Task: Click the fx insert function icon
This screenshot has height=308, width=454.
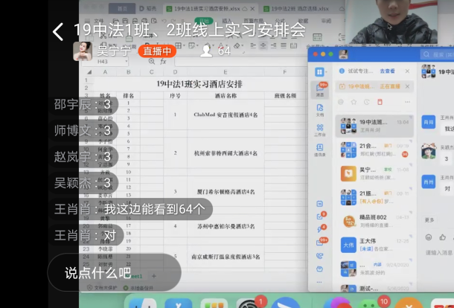Action: pos(163,61)
